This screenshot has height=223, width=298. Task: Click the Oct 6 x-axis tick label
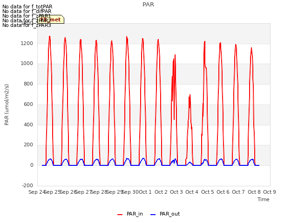tap(223, 192)
